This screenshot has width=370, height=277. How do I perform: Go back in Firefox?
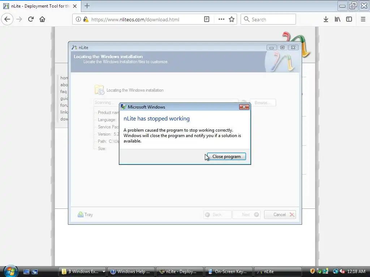click(7, 19)
